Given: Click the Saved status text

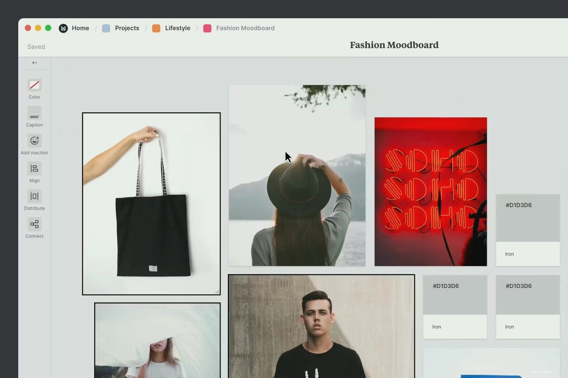Looking at the screenshot, I should 36,47.
